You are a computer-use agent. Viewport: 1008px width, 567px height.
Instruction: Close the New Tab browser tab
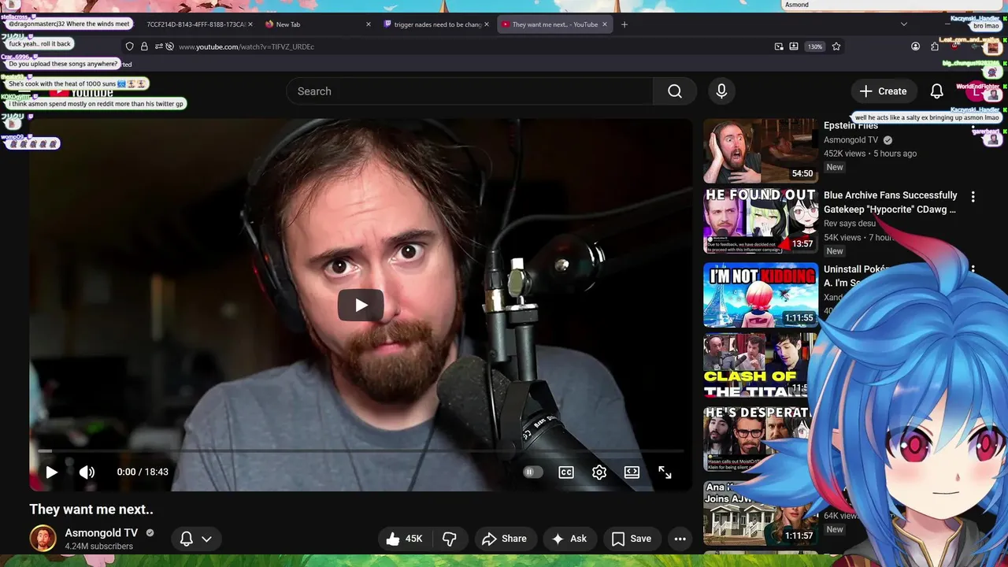(368, 24)
